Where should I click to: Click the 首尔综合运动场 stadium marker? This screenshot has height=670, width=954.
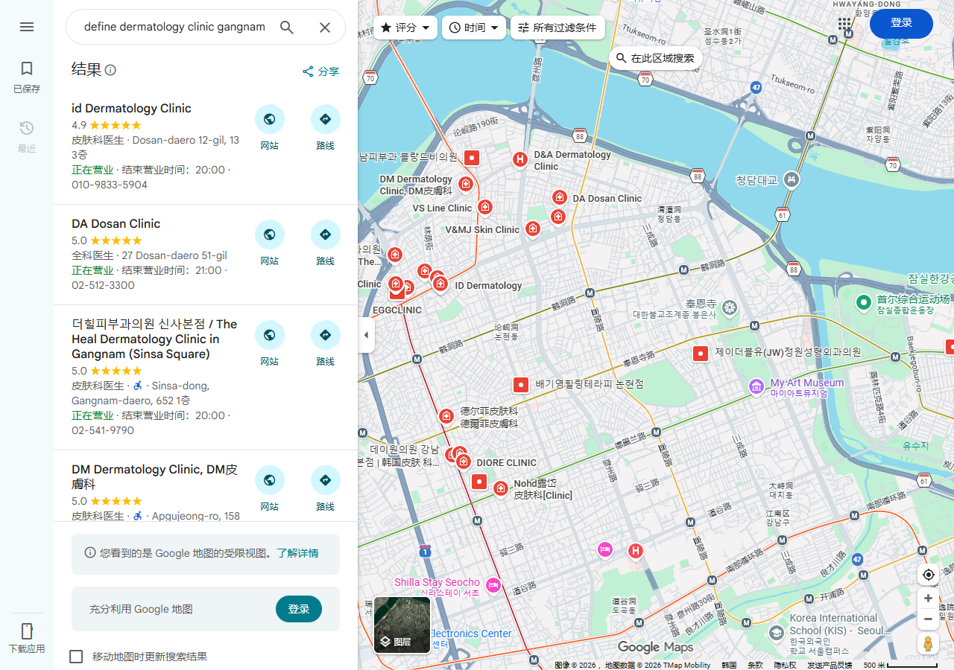[864, 302]
